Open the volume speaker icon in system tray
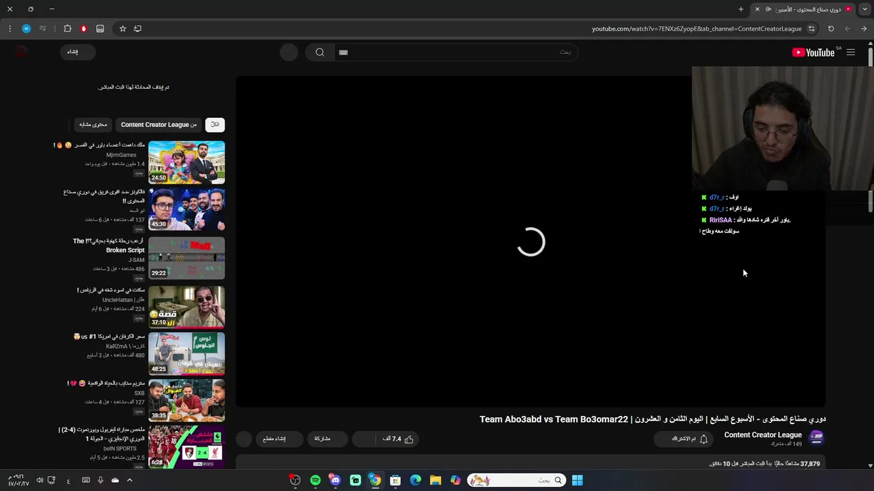 point(40,480)
